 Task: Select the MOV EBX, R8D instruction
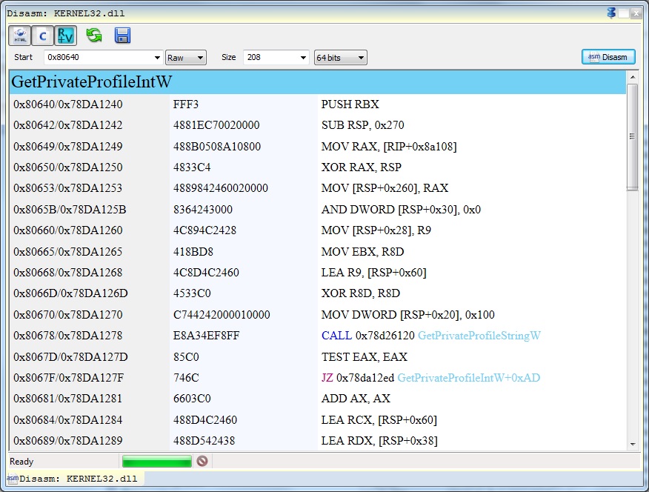[x=362, y=252]
